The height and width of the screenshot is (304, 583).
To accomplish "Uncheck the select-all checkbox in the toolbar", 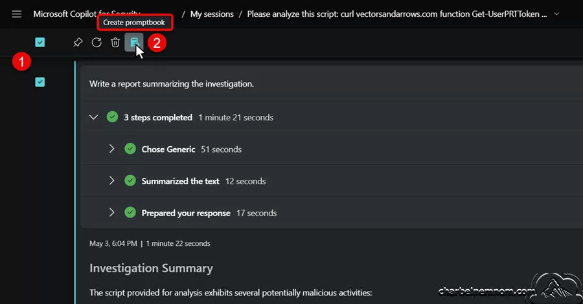I will (40, 42).
